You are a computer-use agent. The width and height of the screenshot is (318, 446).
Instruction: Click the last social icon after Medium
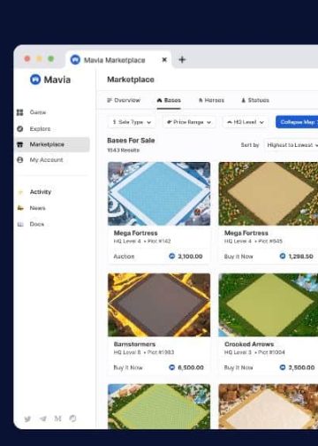72,419
